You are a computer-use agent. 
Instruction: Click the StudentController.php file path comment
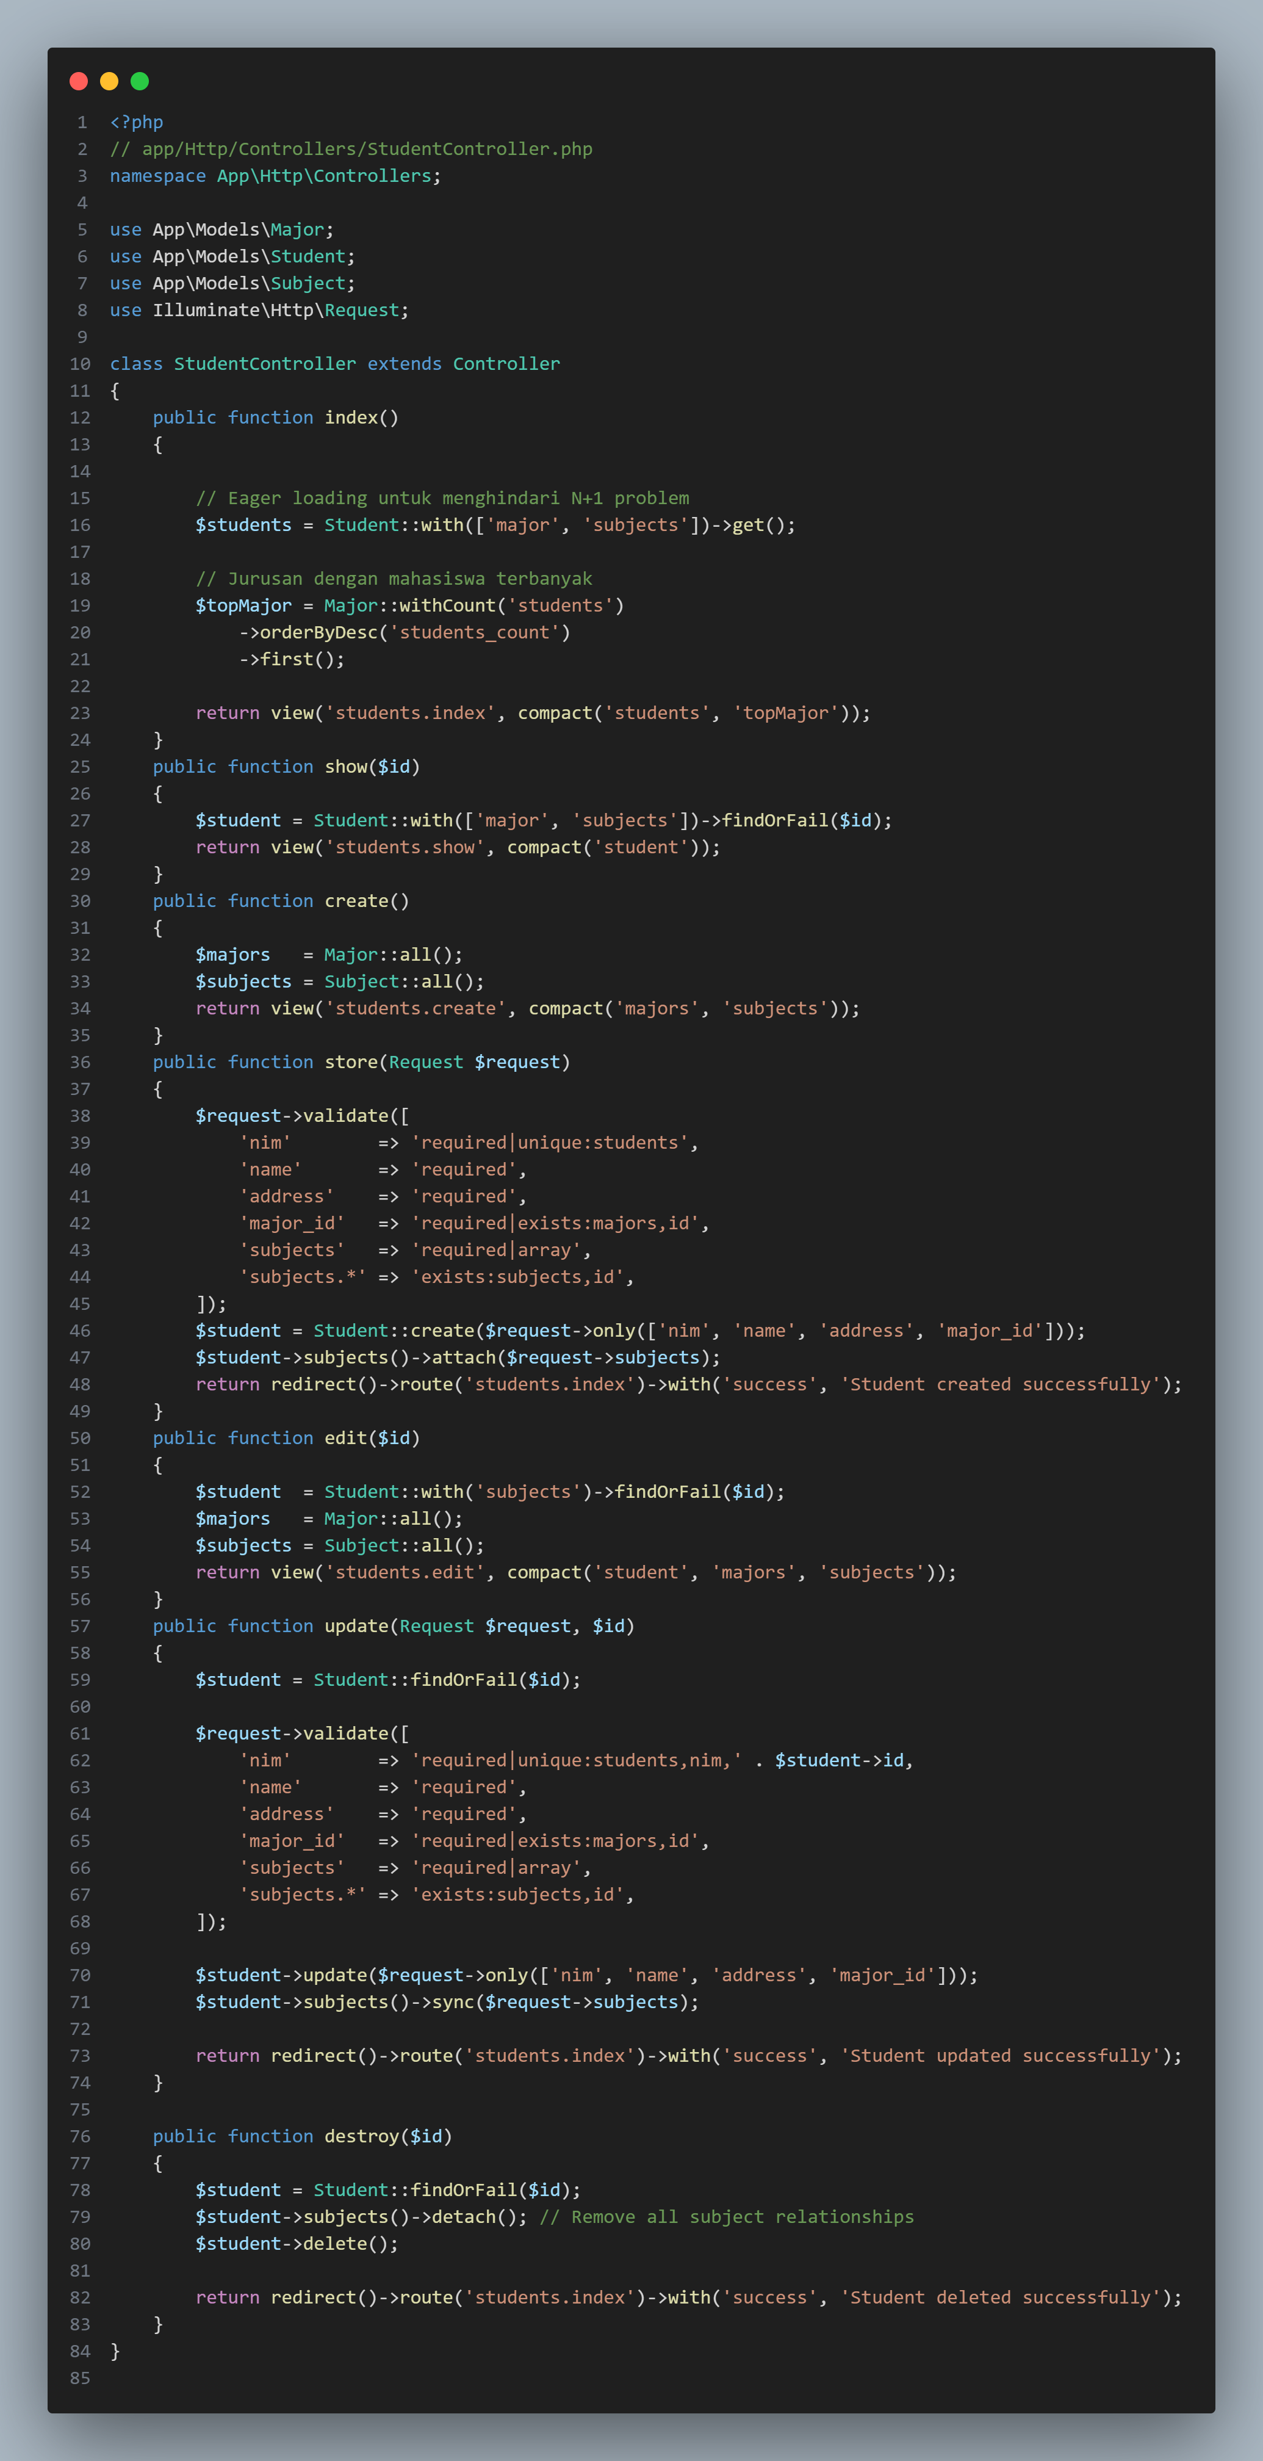[x=351, y=149]
